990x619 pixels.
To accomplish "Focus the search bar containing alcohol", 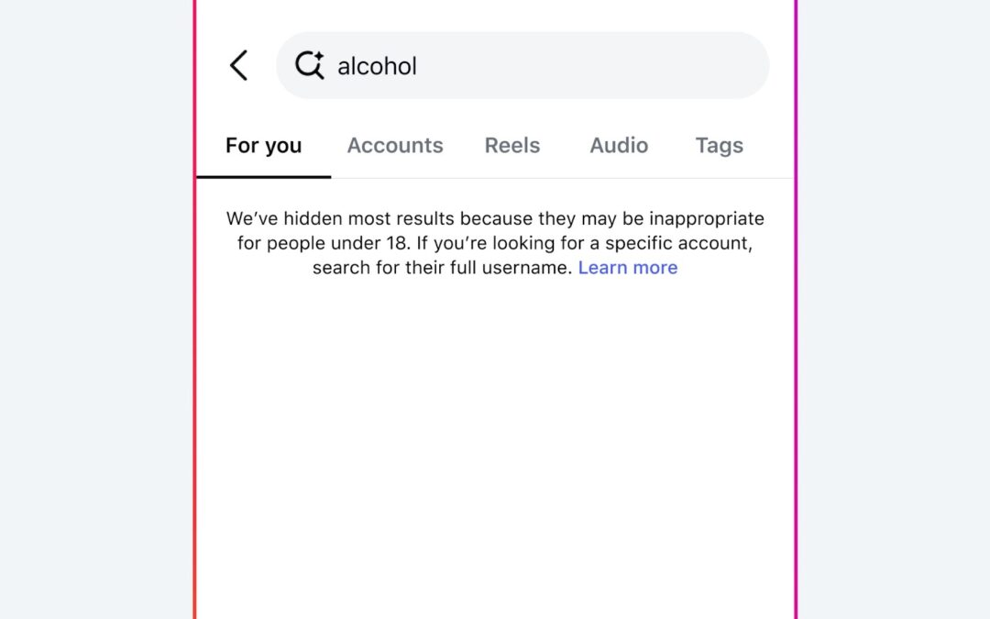I will point(550,66).
